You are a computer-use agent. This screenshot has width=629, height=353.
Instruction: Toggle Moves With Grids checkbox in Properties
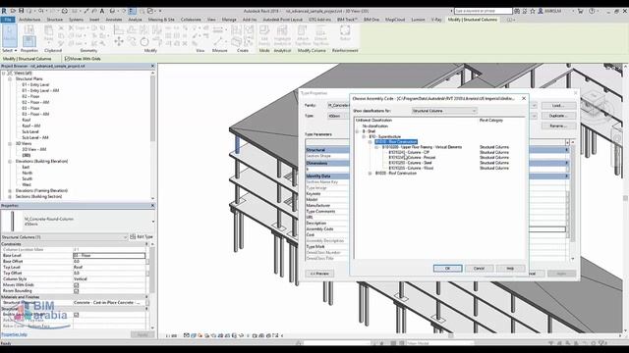click(77, 285)
